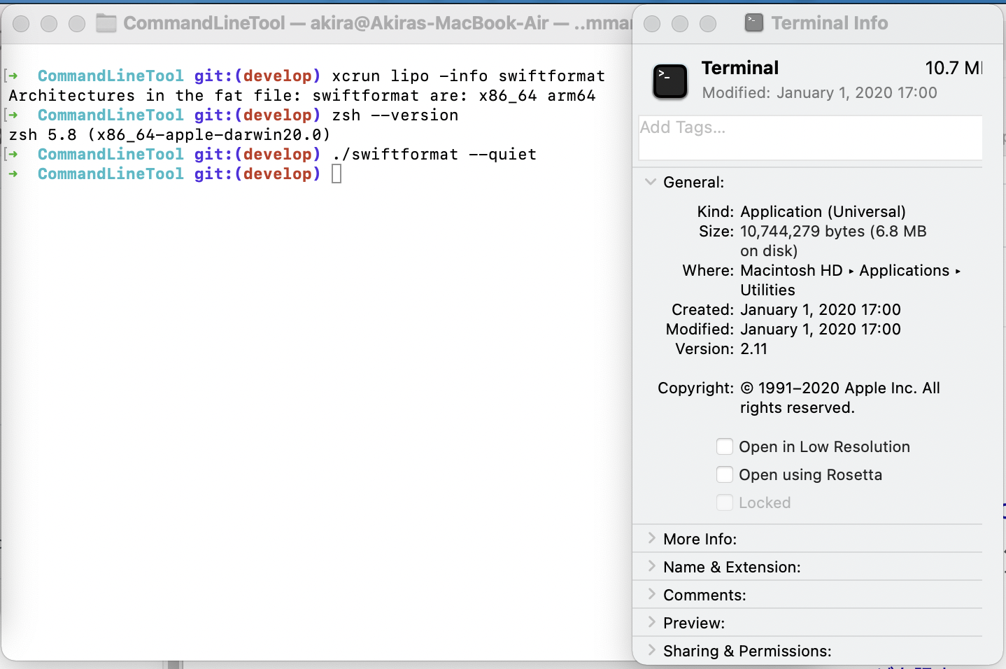Minimize the CommandLineTool terminal window

[49, 24]
